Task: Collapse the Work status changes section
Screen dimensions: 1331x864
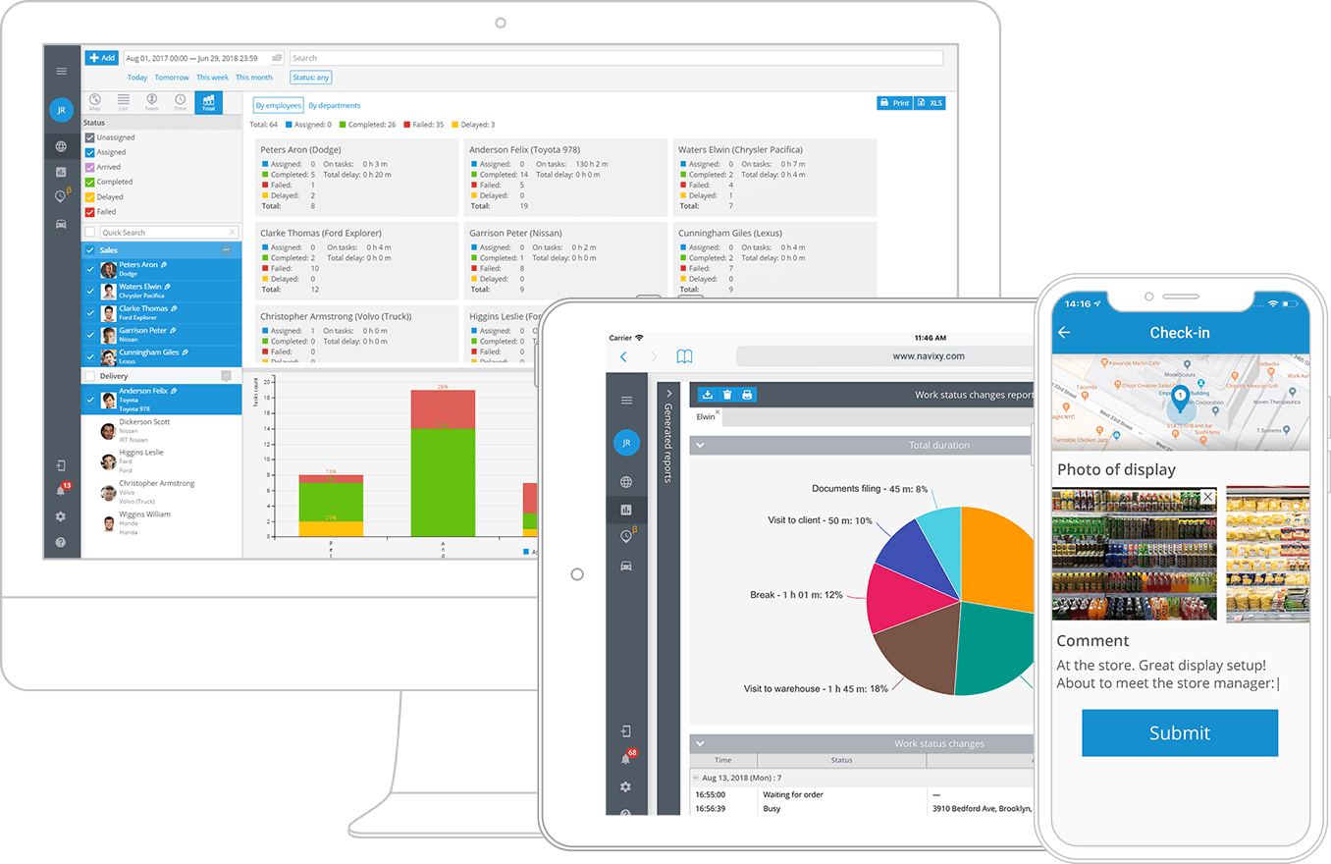Action: [x=700, y=743]
